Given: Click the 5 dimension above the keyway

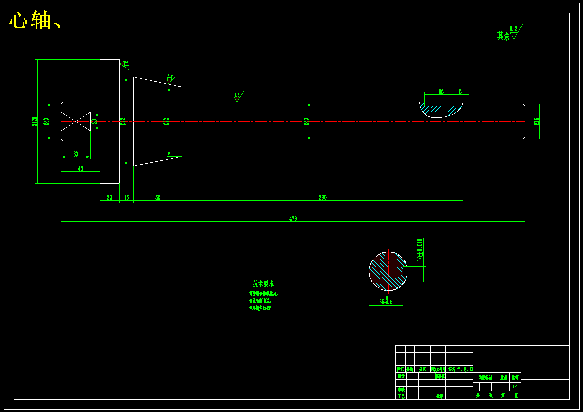Looking at the screenshot, I should coord(461,92).
